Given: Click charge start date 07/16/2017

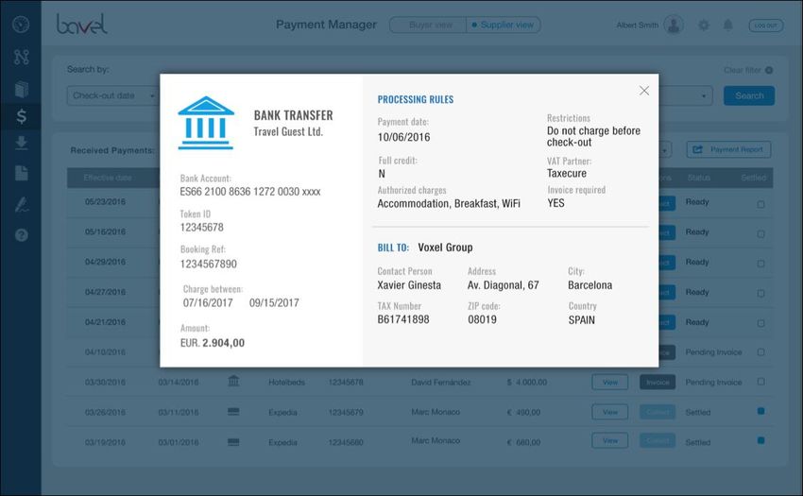Looking at the screenshot, I should click(208, 303).
